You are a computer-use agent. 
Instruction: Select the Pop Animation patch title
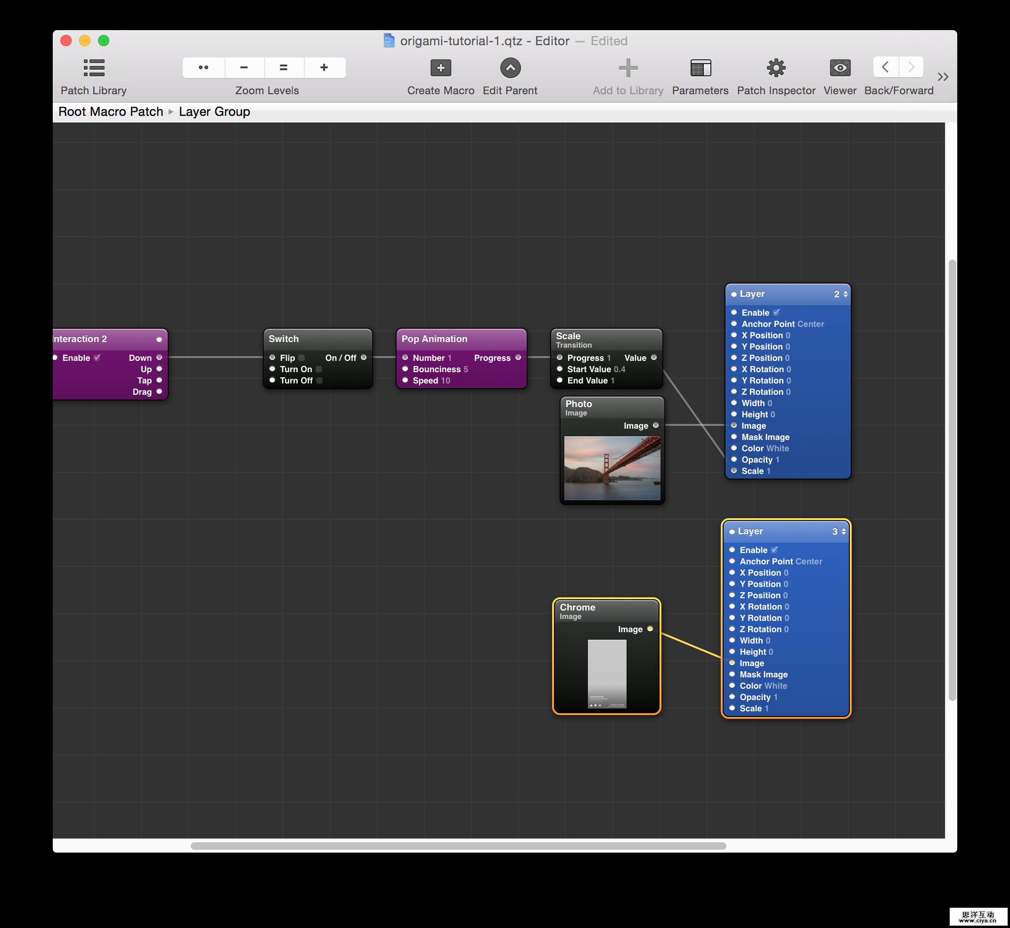[x=434, y=339]
